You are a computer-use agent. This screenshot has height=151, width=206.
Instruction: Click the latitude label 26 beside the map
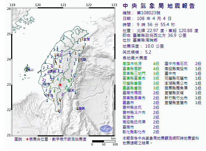coord(9,9)
